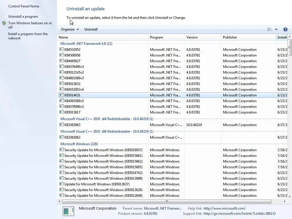Click the icon beside KB5013617
Viewport: 292px width, 219px height.
point(62,112)
